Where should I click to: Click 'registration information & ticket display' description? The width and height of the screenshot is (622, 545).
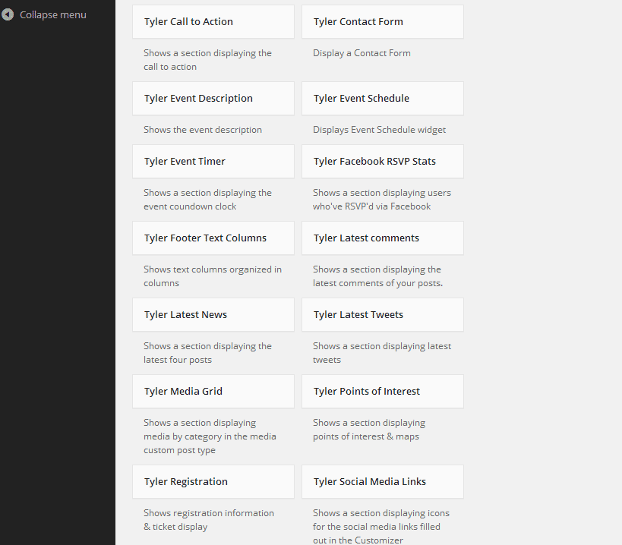coord(209,520)
